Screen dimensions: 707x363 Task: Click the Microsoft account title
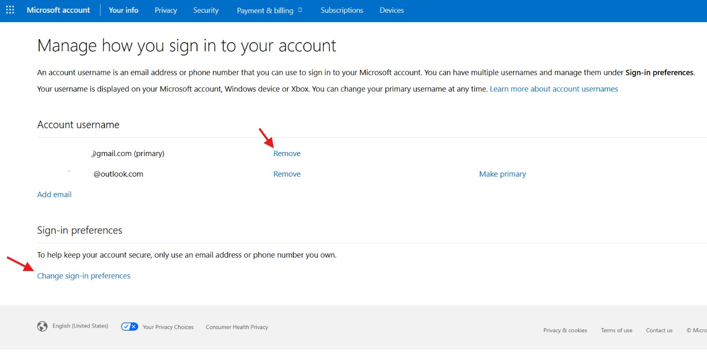[x=58, y=10]
